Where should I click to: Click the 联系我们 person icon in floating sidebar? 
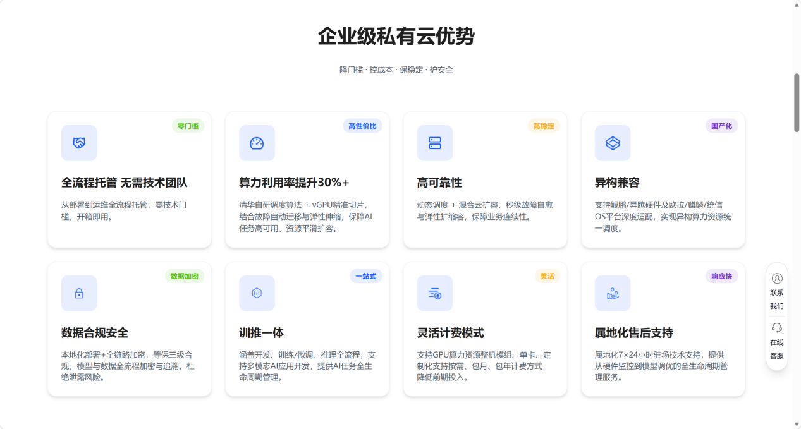[777, 278]
